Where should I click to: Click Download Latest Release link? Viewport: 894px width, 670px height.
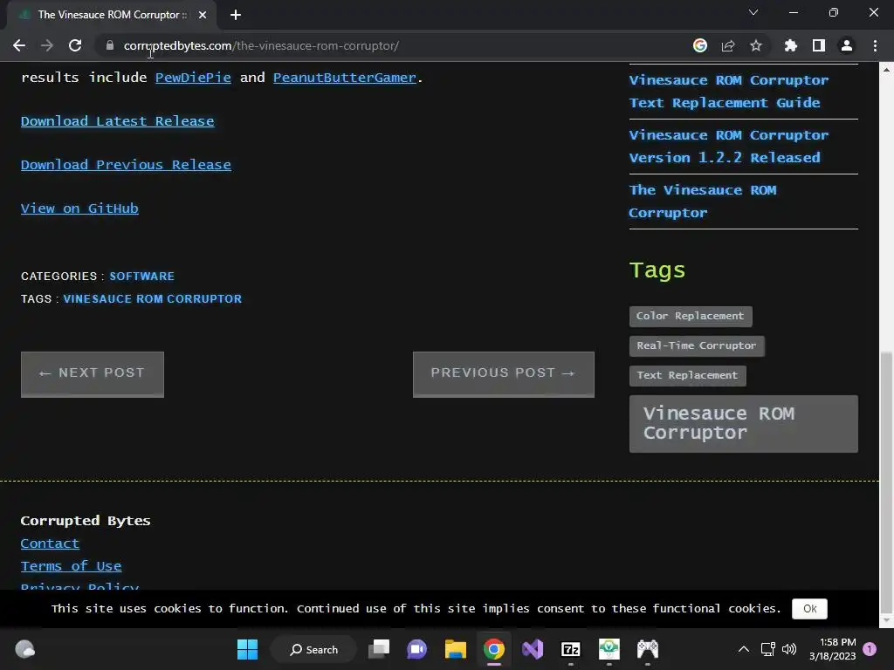tap(118, 121)
